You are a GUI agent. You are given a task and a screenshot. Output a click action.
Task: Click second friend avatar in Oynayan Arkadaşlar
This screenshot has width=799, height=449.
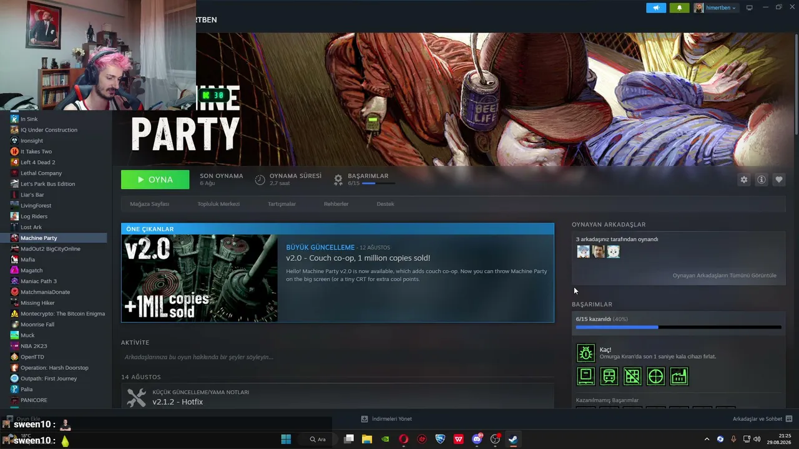(598, 251)
